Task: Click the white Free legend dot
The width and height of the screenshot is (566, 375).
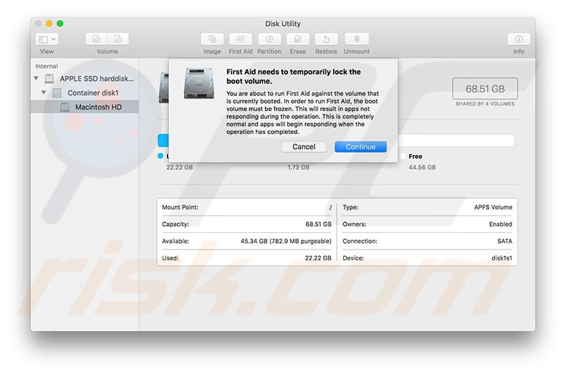Action: 403,156
